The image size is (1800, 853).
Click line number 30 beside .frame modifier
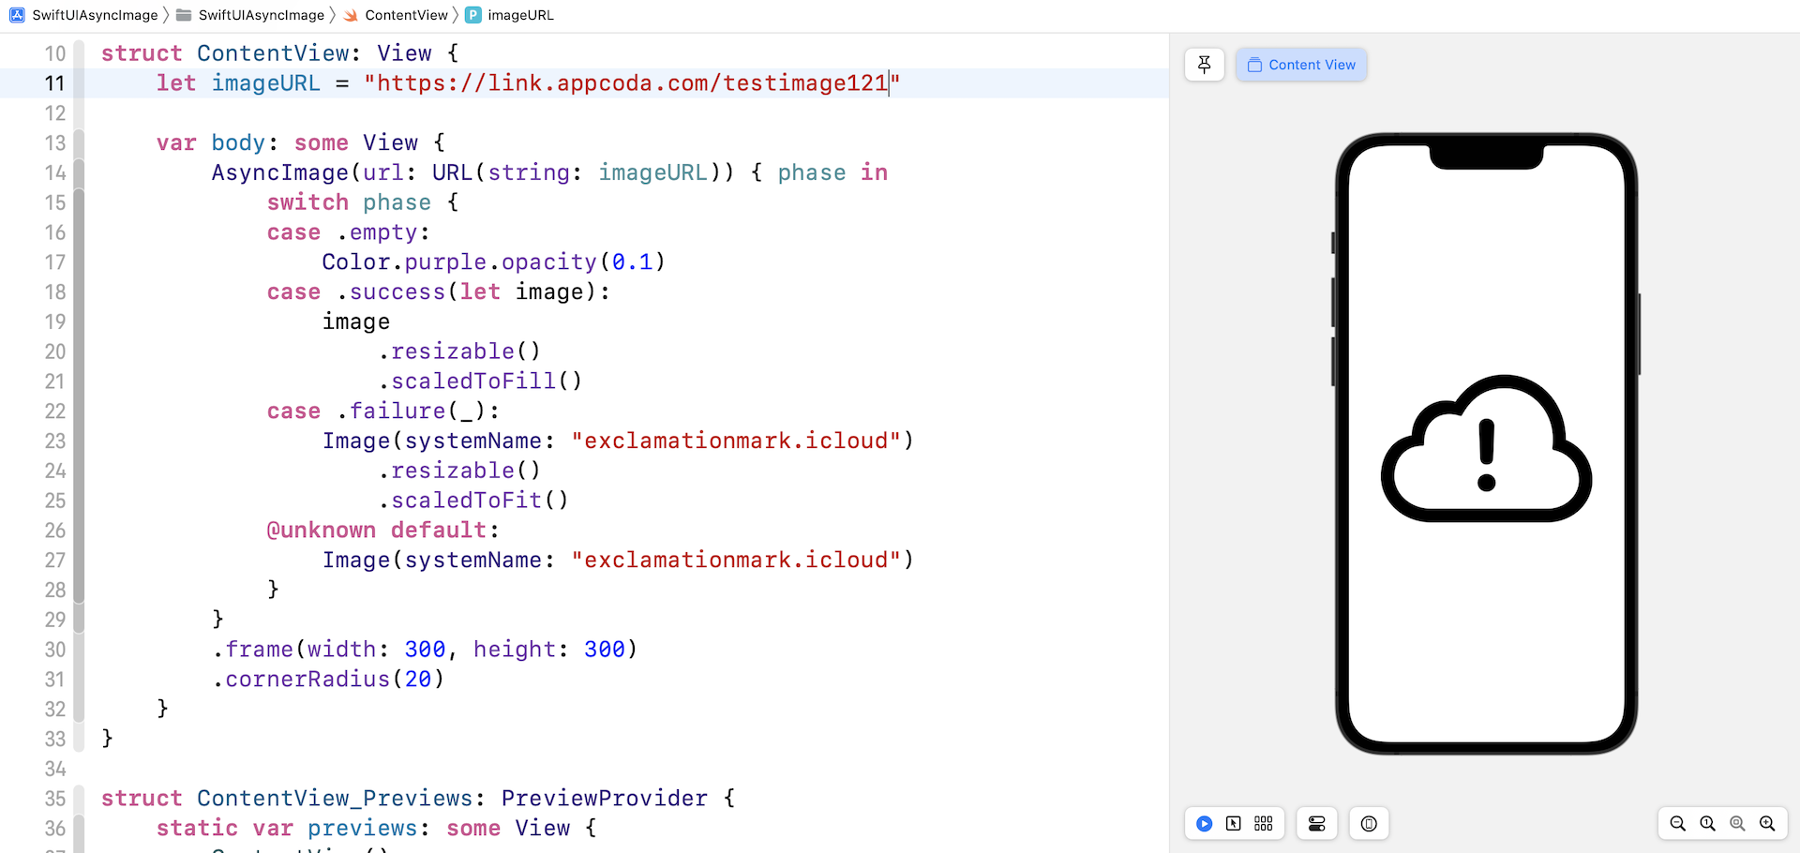pos(54,650)
